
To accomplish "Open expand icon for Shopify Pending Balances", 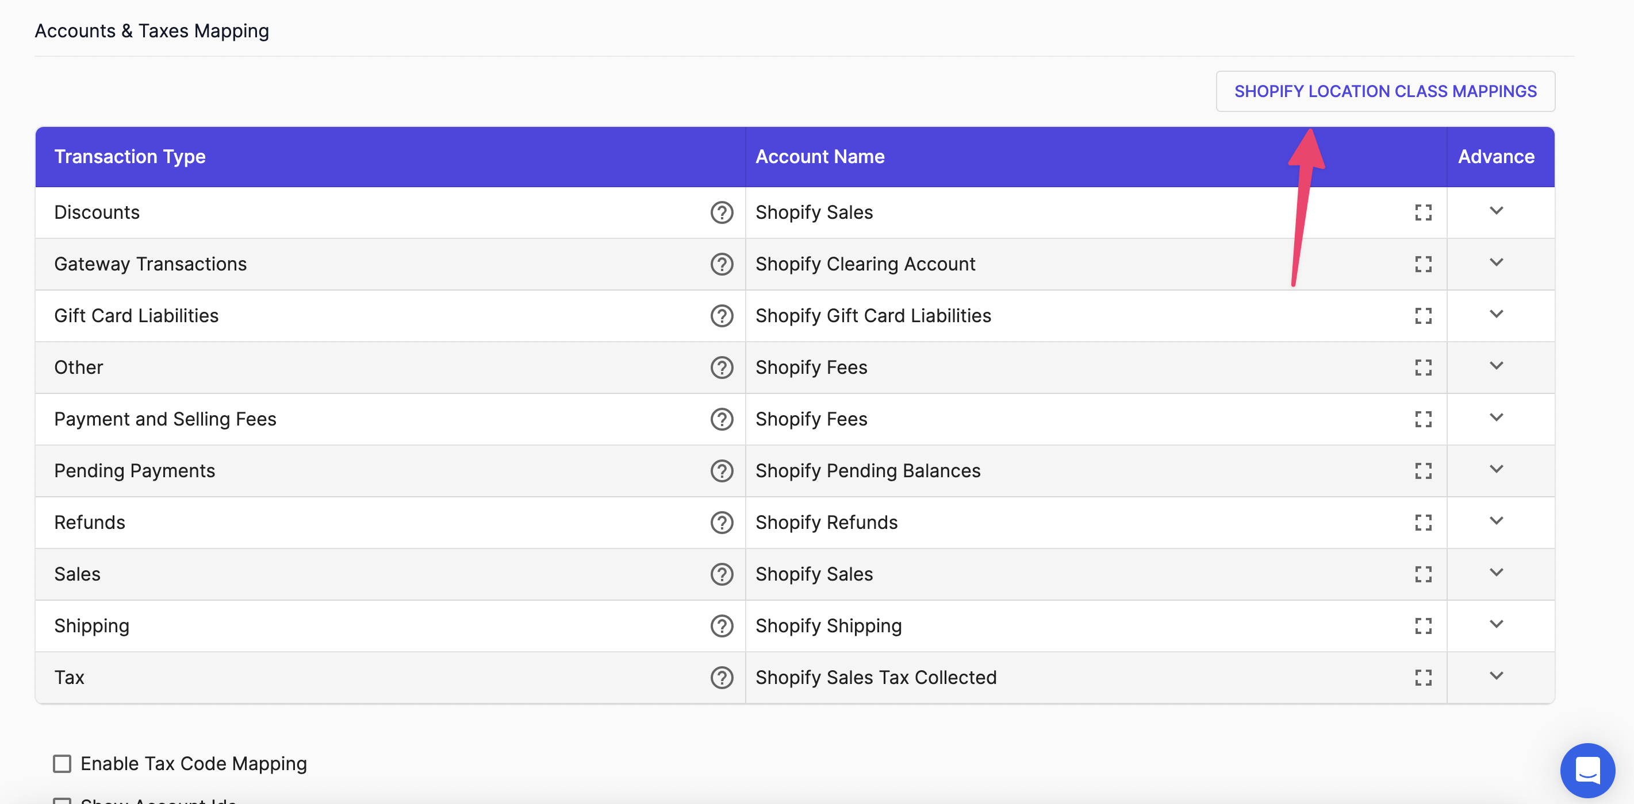I will click(1423, 471).
